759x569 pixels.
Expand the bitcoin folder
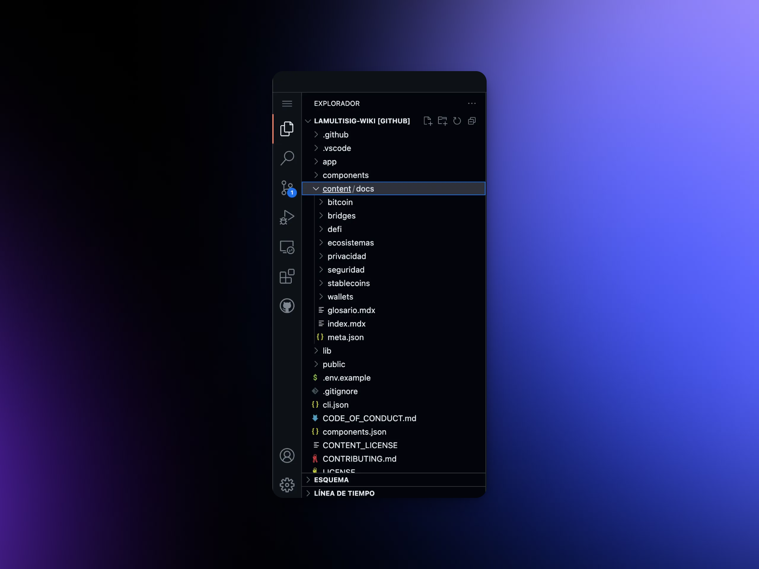[393, 202]
